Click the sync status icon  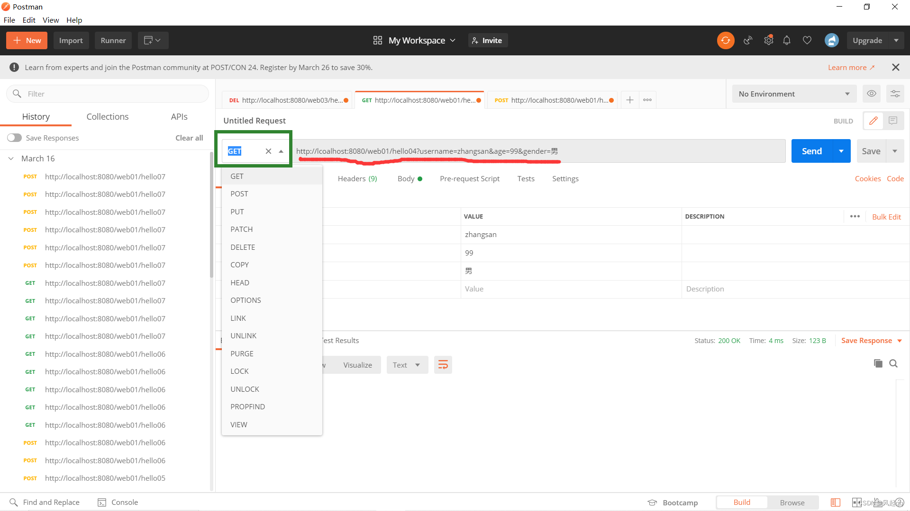725,41
